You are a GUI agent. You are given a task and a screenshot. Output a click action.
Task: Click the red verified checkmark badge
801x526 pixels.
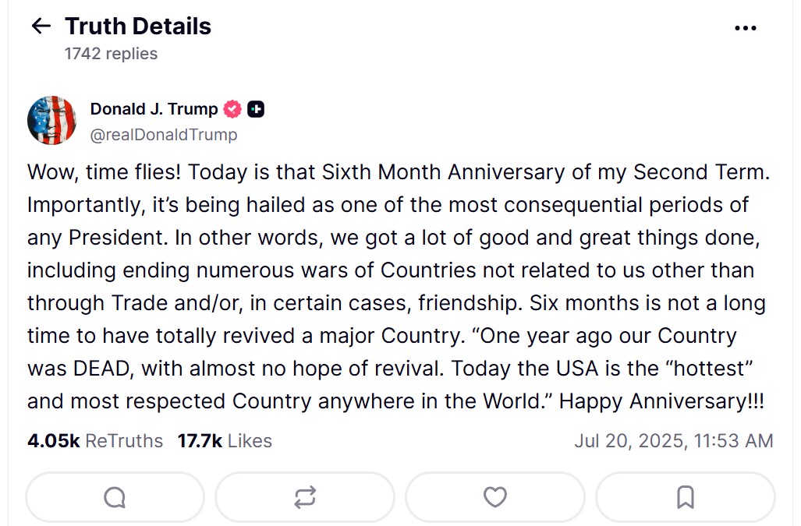point(232,110)
